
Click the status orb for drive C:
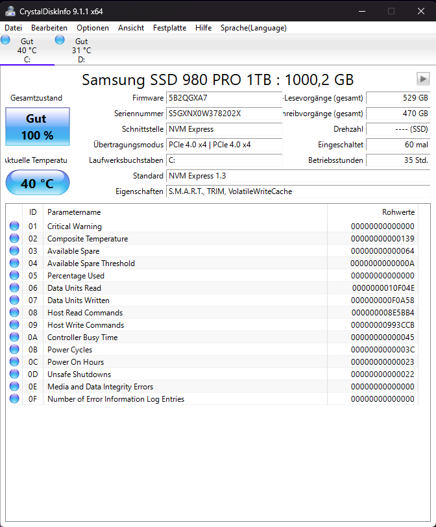tap(5, 40)
